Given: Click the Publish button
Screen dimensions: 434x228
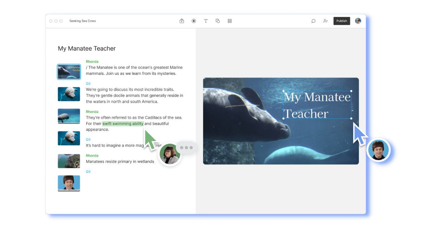Looking at the screenshot, I should 342,21.
